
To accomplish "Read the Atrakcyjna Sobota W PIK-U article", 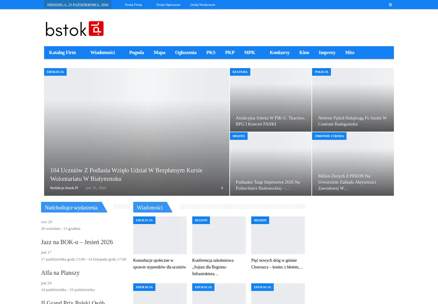I will pos(270,121).
